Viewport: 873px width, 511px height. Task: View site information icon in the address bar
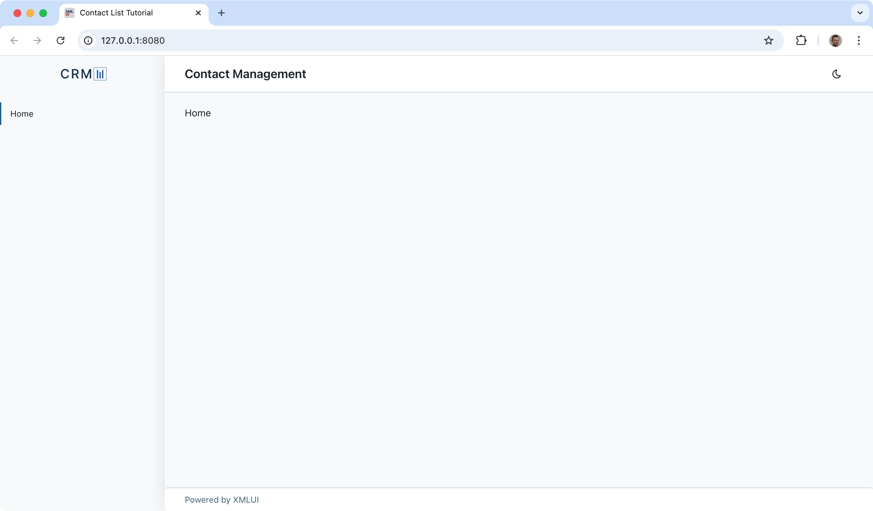point(88,40)
